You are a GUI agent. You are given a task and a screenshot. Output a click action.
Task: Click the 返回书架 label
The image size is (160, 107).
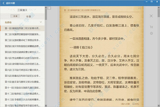[x=10, y=3]
